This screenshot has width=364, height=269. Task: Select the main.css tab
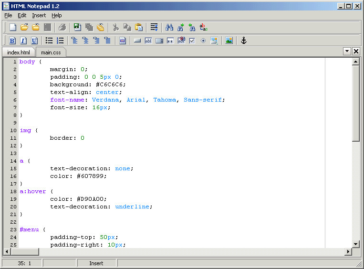point(51,52)
